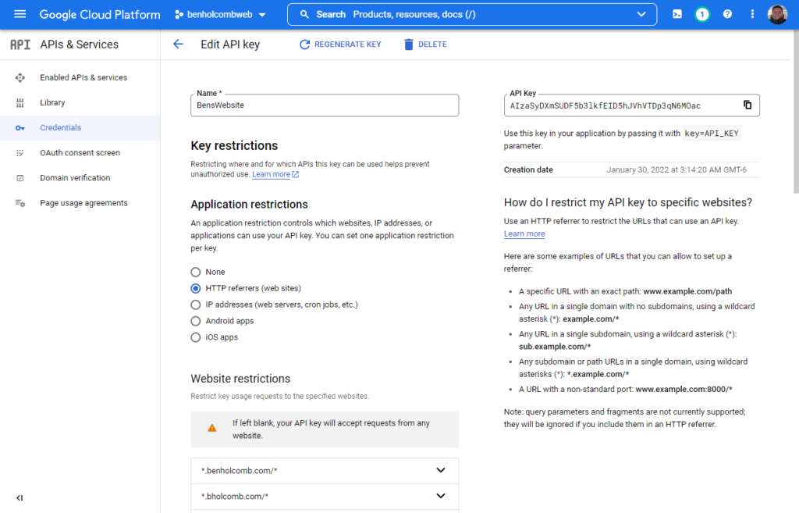Image resolution: width=799 pixels, height=513 pixels.
Task: Open the user account avatar
Action: [x=777, y=14]
